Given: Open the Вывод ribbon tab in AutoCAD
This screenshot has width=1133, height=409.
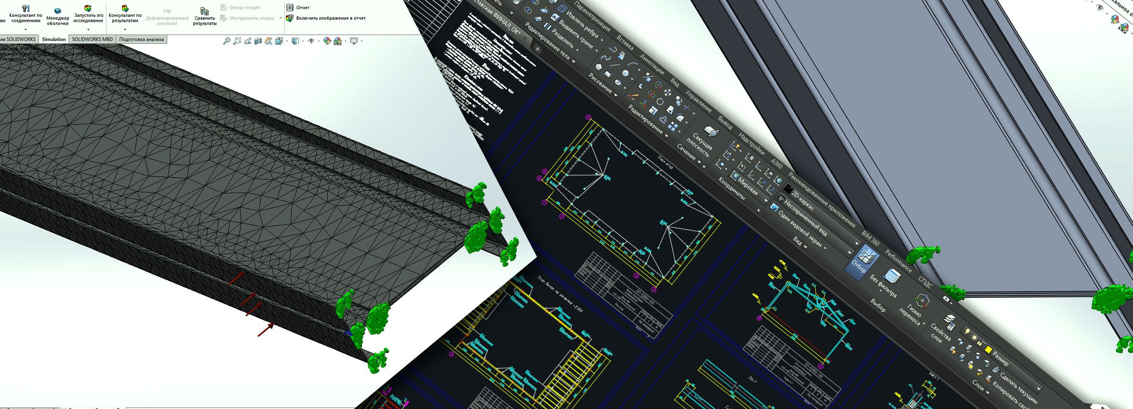Looking at the screenshot, I should (x=725, y=122).
